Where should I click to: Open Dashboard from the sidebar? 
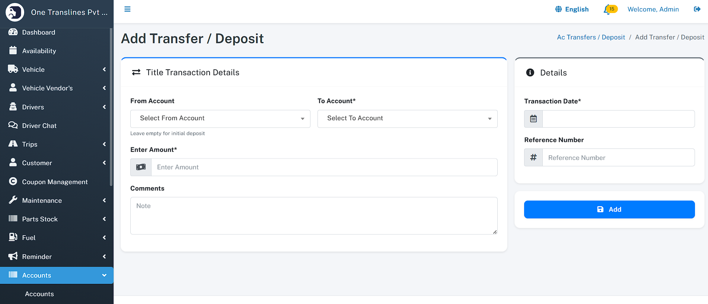pyautogui.click(x=38, y=32)
